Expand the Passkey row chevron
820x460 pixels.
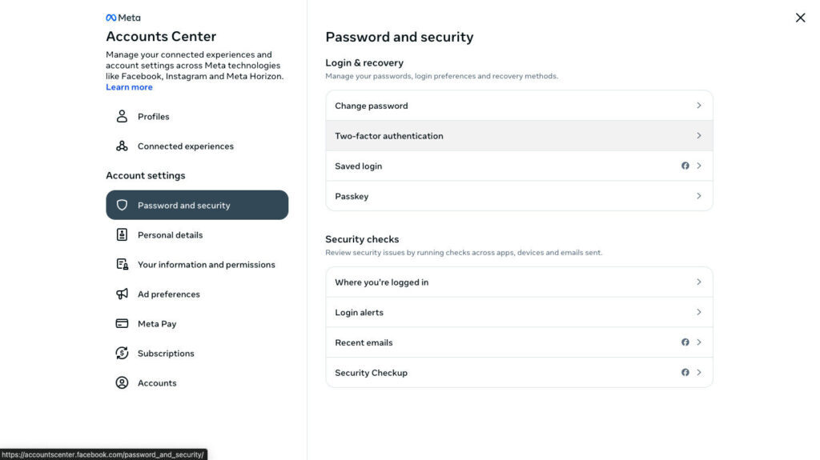tap(698, 196)
